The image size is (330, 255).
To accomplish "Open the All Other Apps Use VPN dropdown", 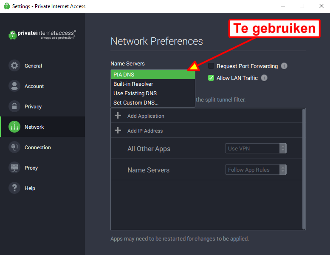I will pos(256,148).
